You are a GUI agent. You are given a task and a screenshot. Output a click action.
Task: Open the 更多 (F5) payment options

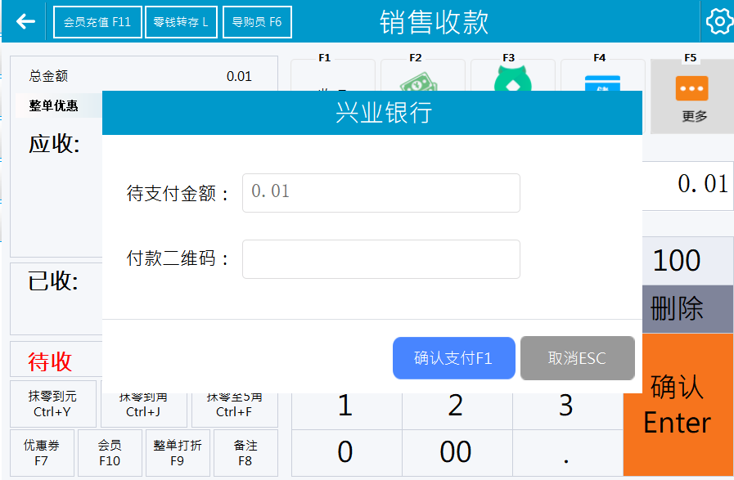pyautogui.click(x=691, y=96)
